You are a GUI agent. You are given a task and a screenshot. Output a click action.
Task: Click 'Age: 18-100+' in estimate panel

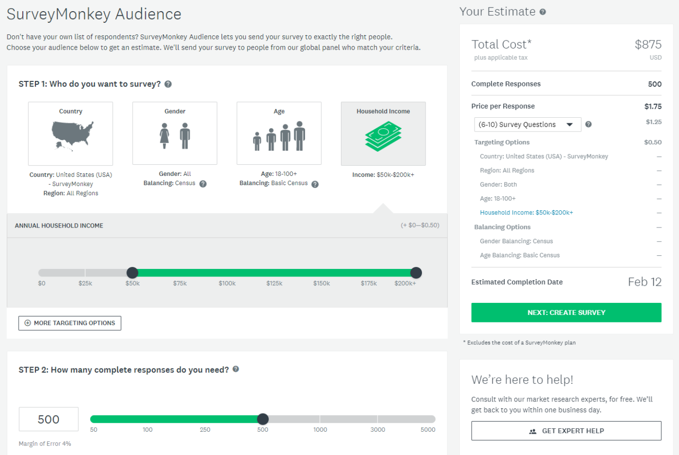click(498, 199)
